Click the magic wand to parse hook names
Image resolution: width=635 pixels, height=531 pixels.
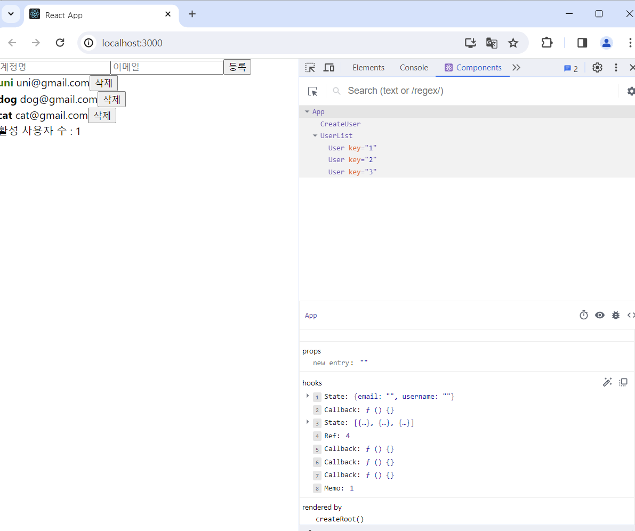[x=607, y=382]
